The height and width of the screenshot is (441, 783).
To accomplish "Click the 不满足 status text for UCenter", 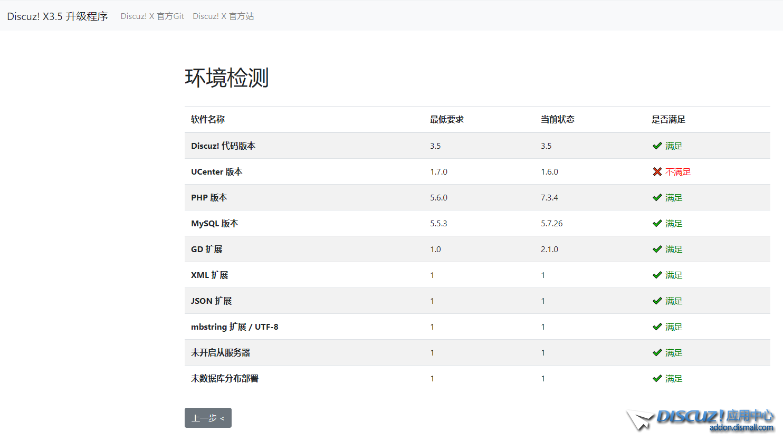I will 677,172.
